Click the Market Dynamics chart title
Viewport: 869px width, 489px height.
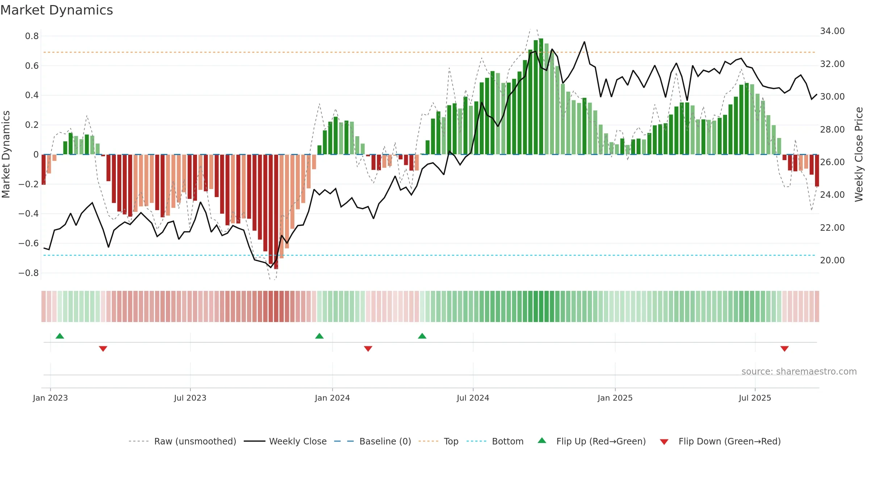click(57, 10)
